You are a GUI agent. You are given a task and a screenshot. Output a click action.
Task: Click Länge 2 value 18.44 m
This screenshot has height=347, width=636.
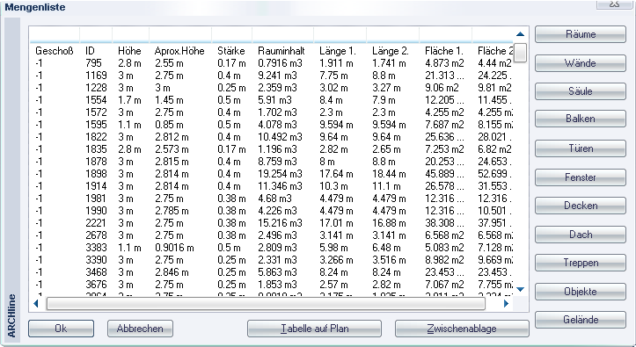click(x=389, y=174)
